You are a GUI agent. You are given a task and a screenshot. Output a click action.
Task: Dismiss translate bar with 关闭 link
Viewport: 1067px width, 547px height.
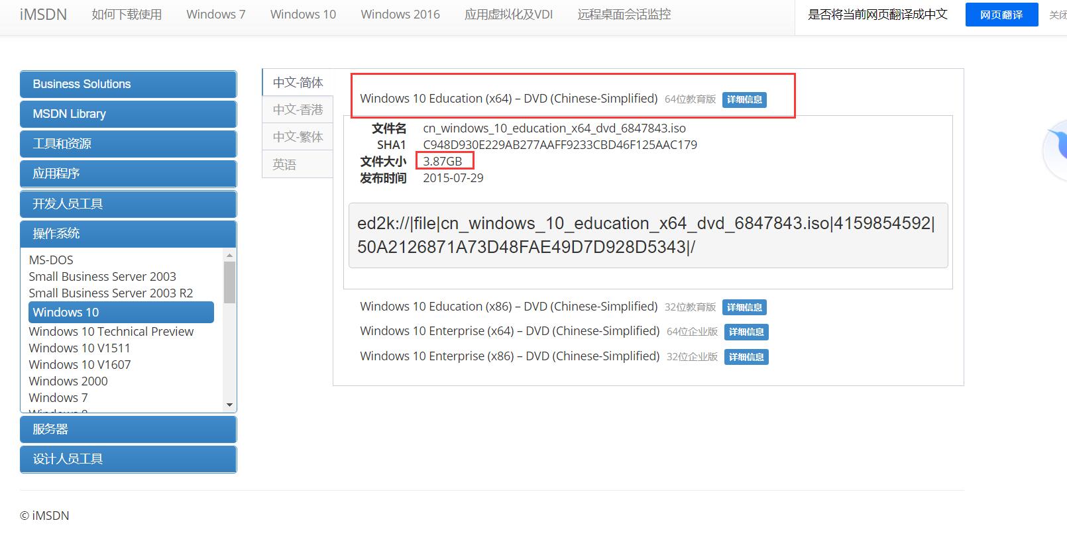coord(1058,15)
